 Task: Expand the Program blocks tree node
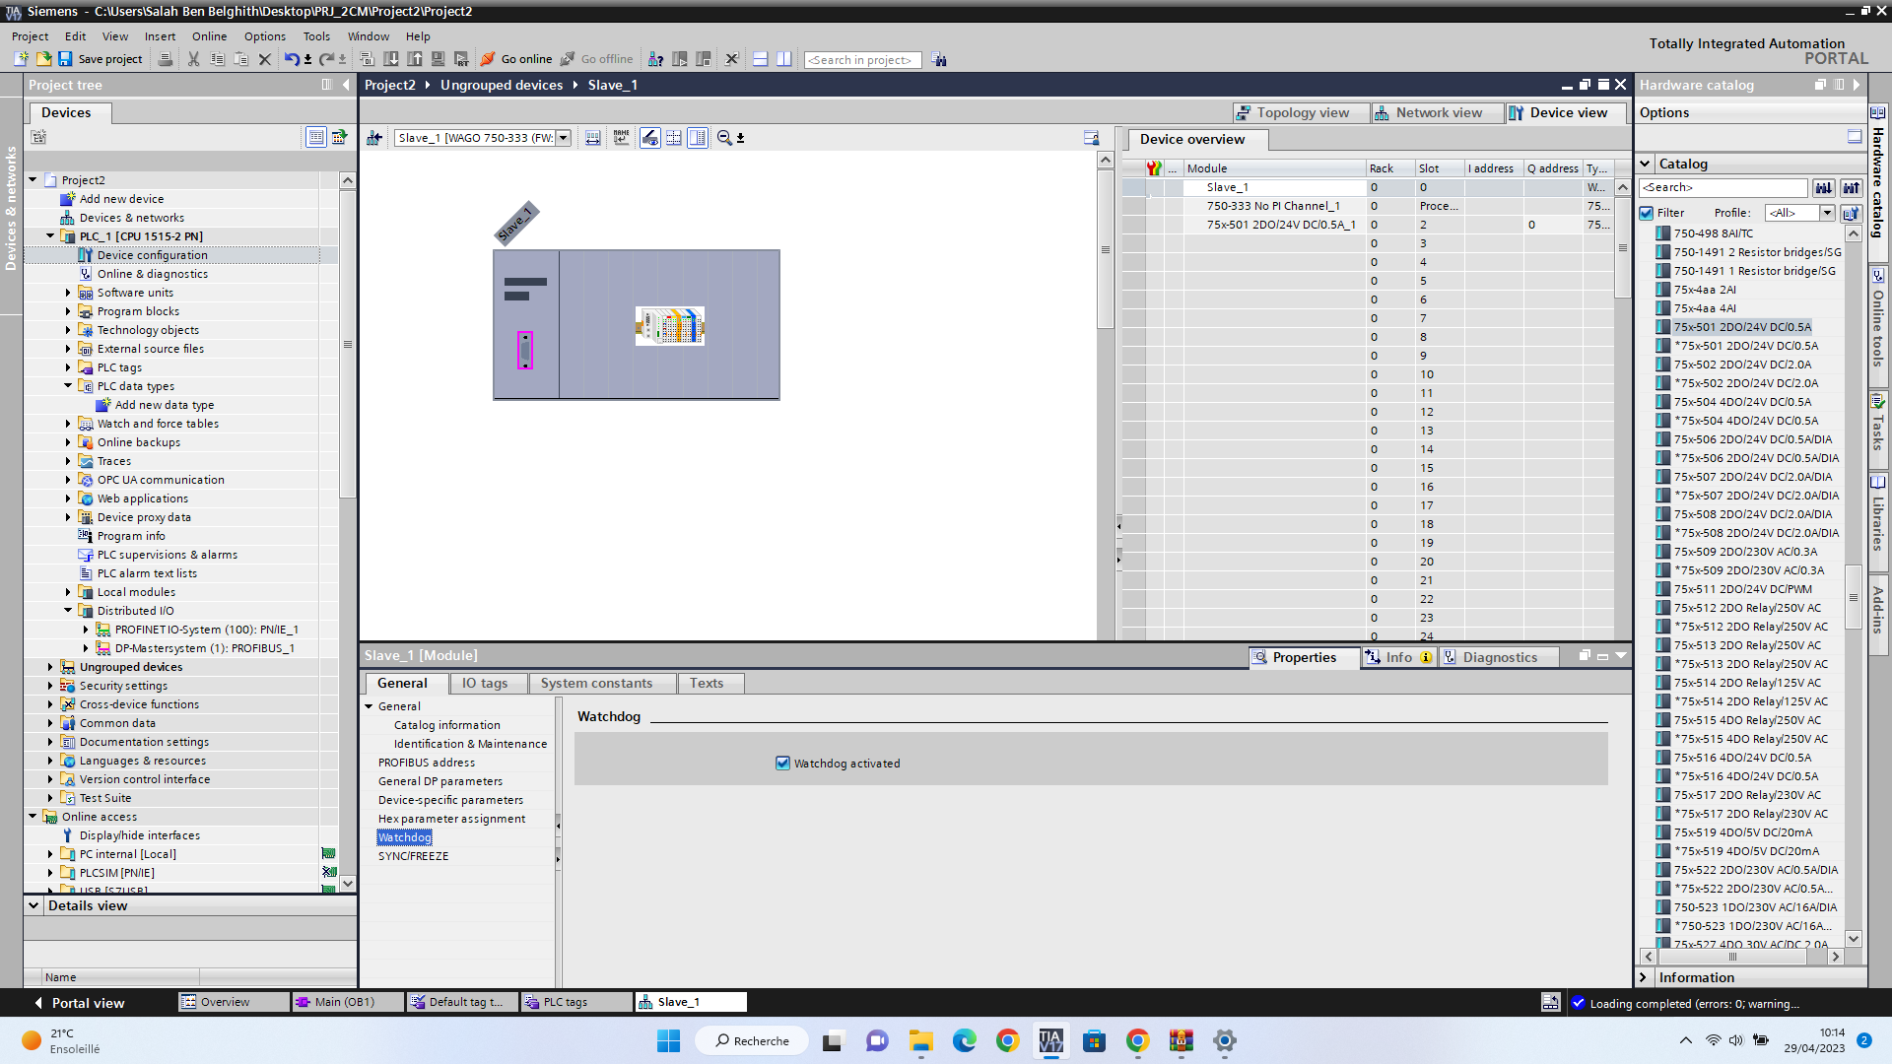(68, 311)
